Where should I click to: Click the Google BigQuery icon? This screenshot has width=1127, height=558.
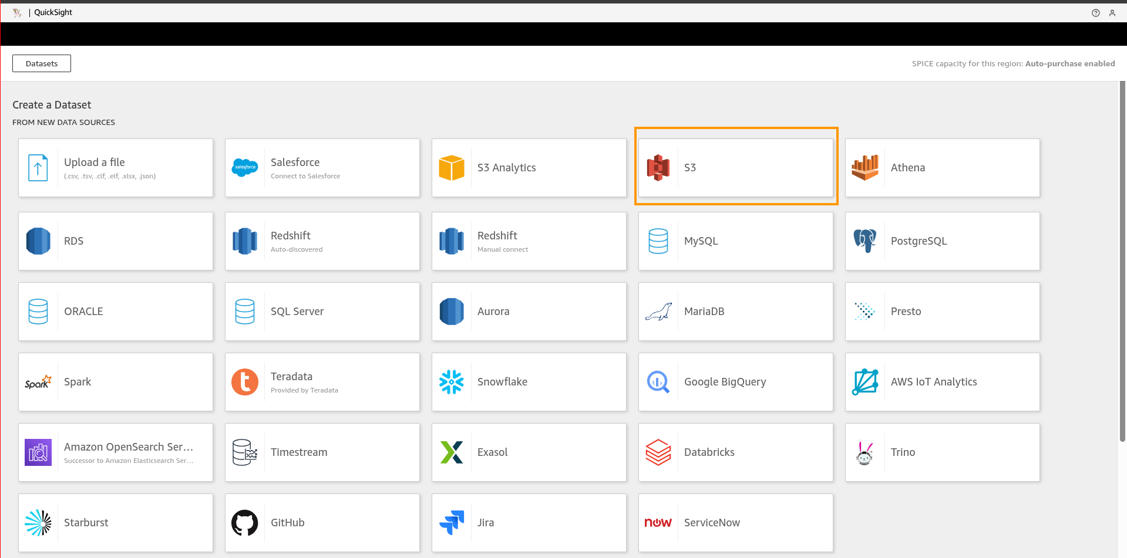[658, 382]
